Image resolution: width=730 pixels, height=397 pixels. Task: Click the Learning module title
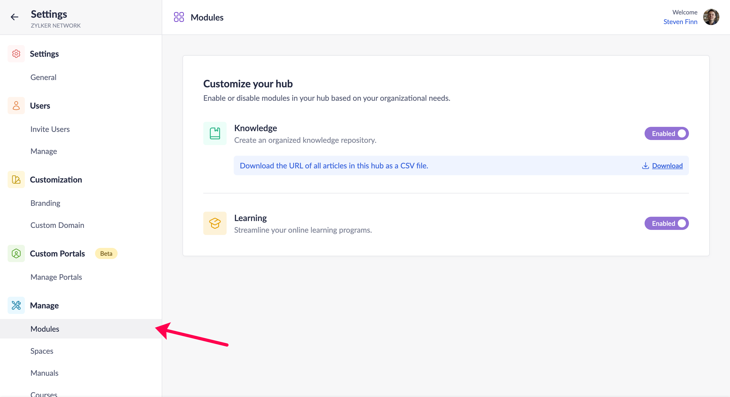(x=250, y=218)
